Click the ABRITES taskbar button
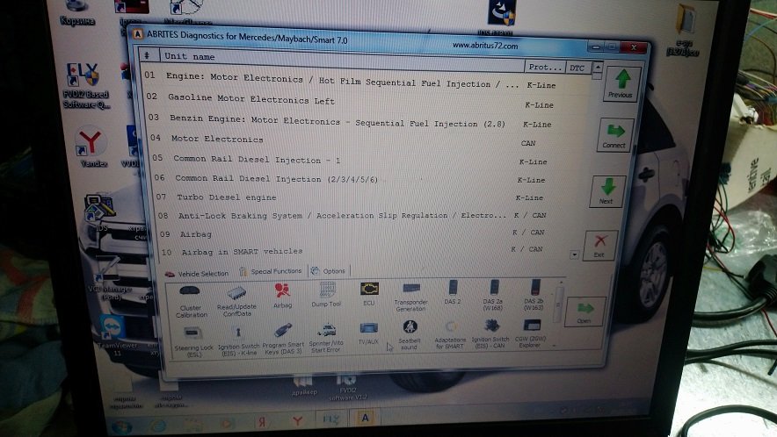Image resolution: width=777 pixels, height=437 pixels. click(x=366, y=419)
